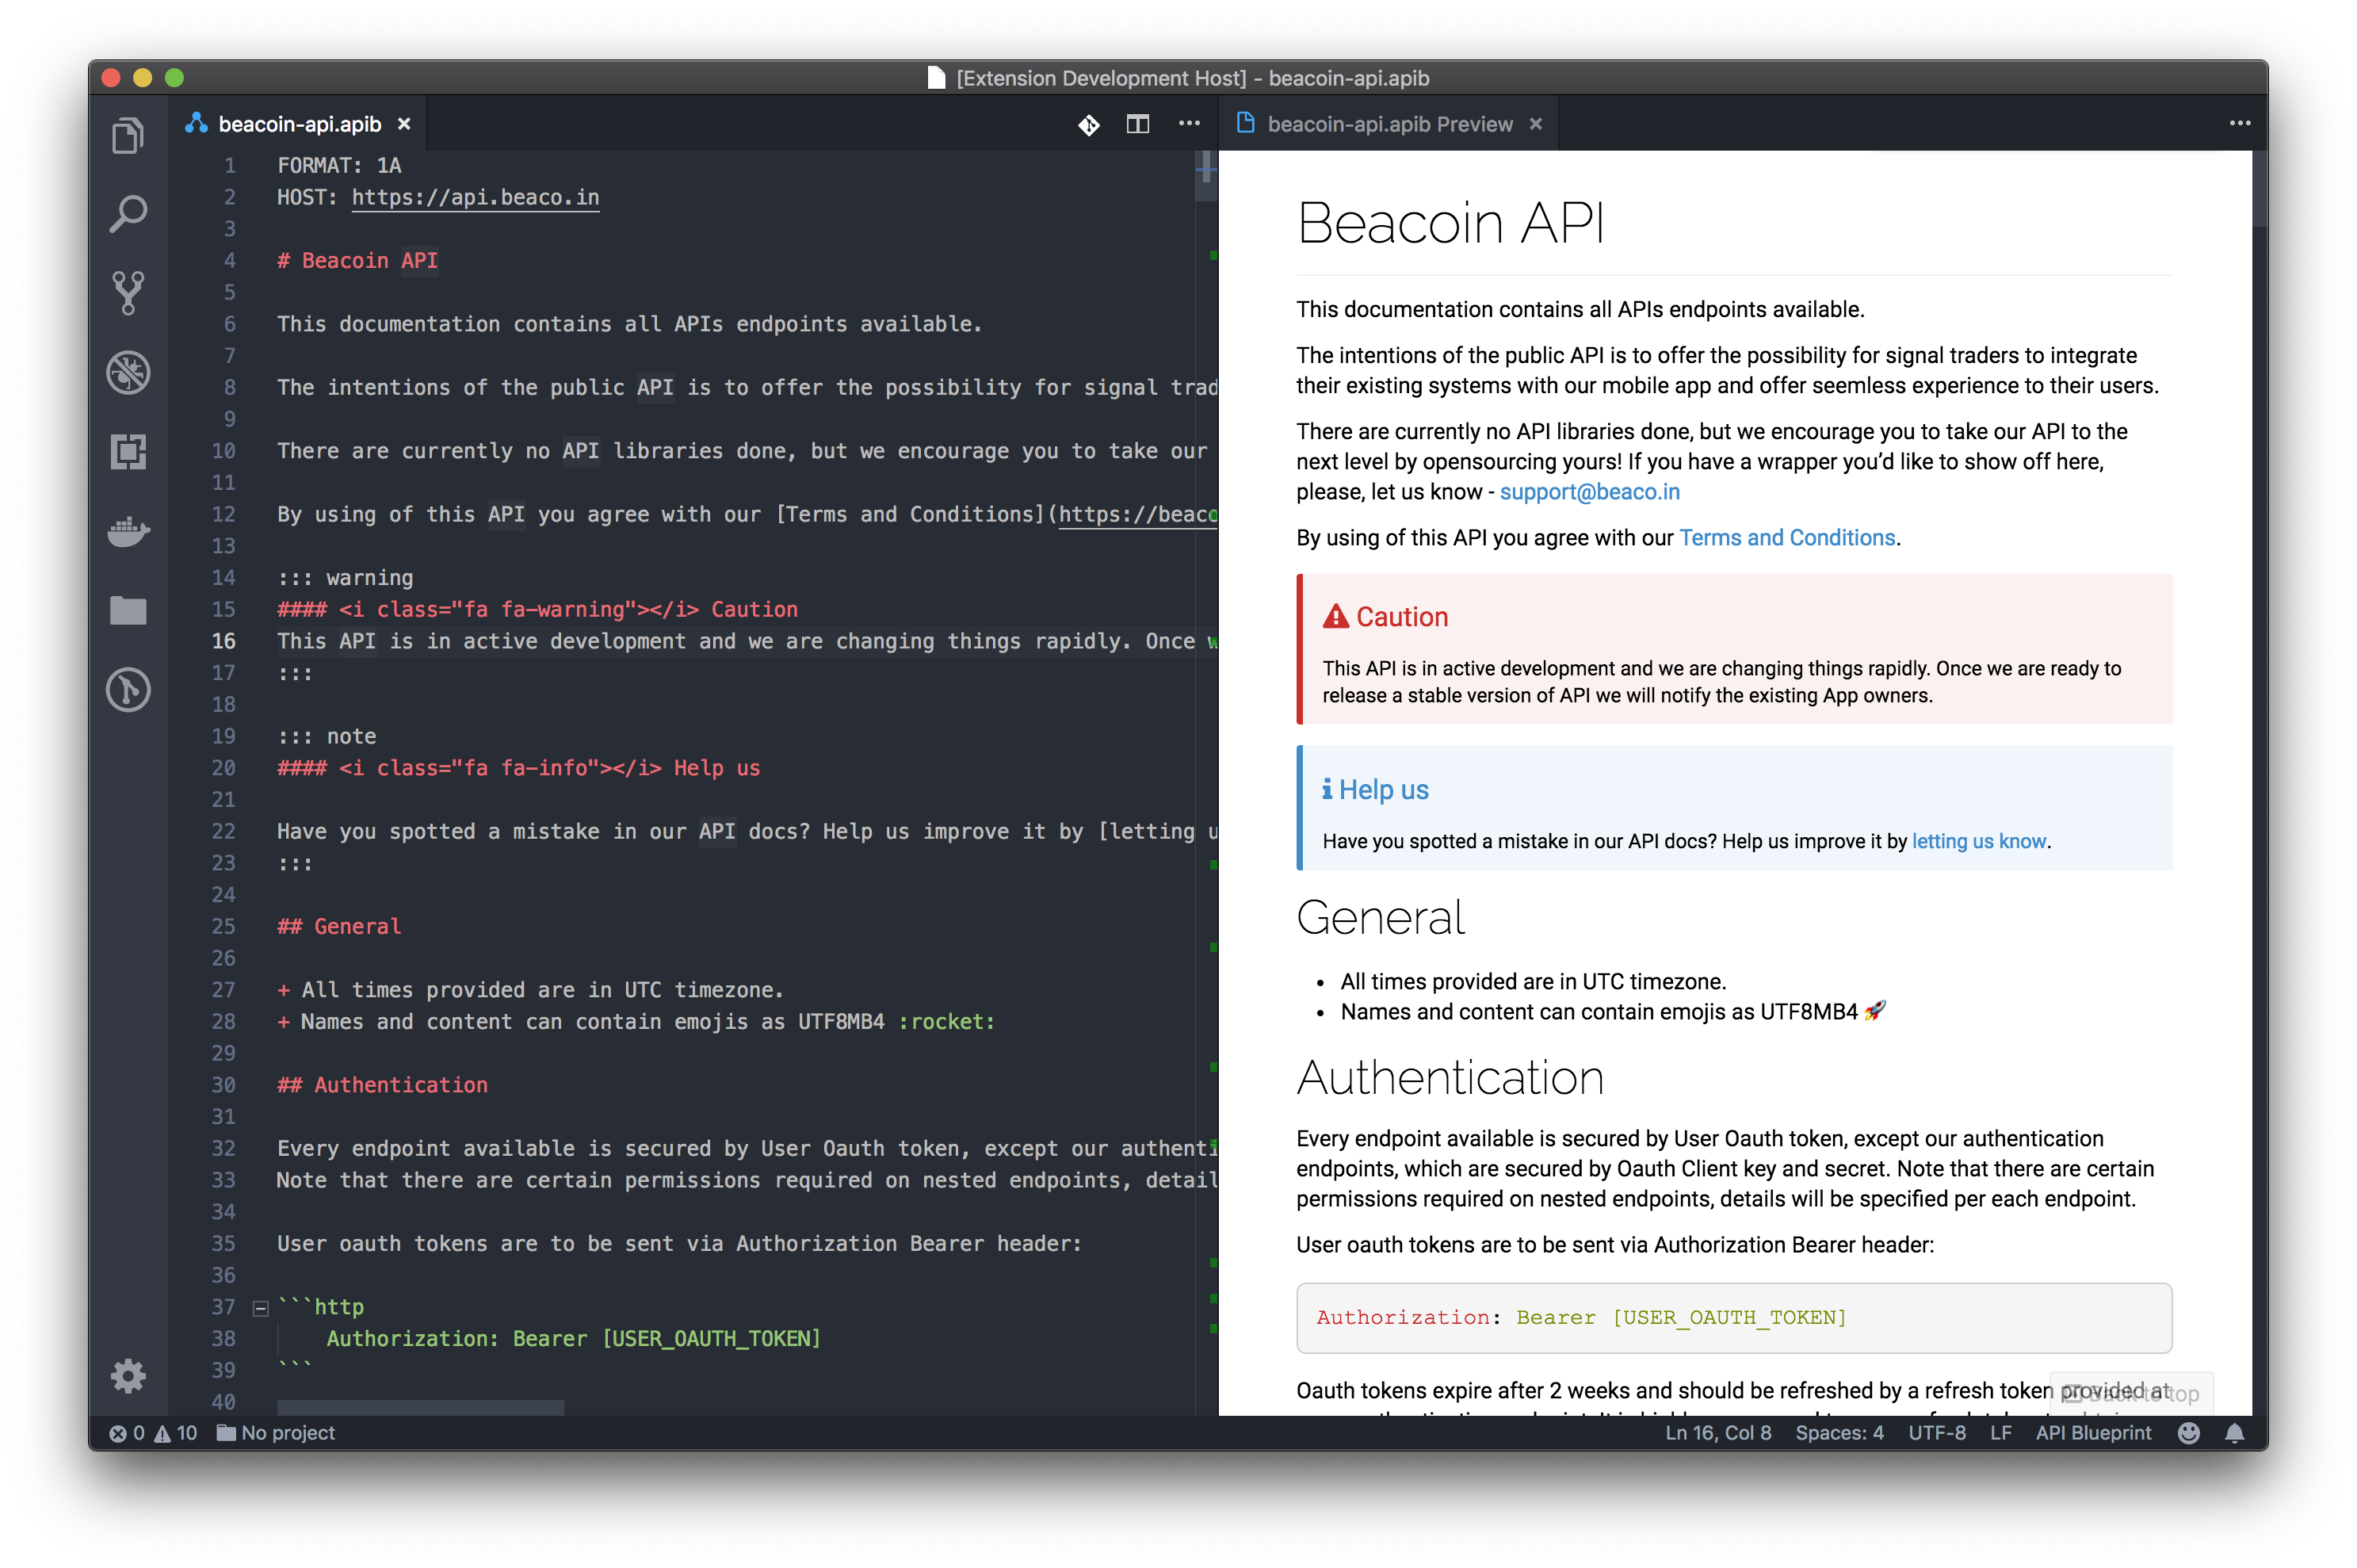This screenshot has height=1568, width=2357.
Task: Open the notifications bell in status bar
Action: coord(2235,1433)
